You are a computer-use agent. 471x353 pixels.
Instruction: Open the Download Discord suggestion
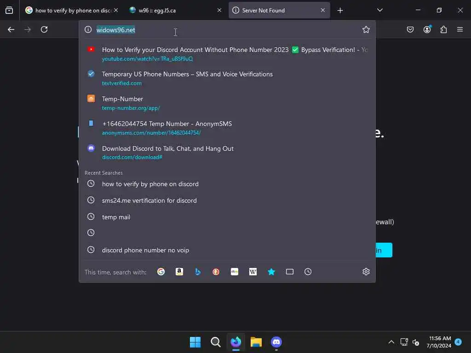[x=227, y=153]
